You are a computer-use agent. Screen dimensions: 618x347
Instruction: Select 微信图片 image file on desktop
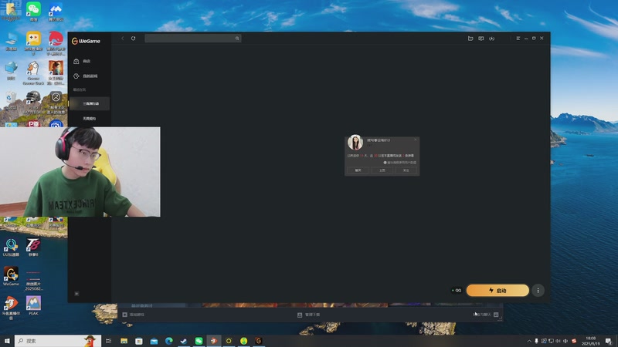[33, 279]
